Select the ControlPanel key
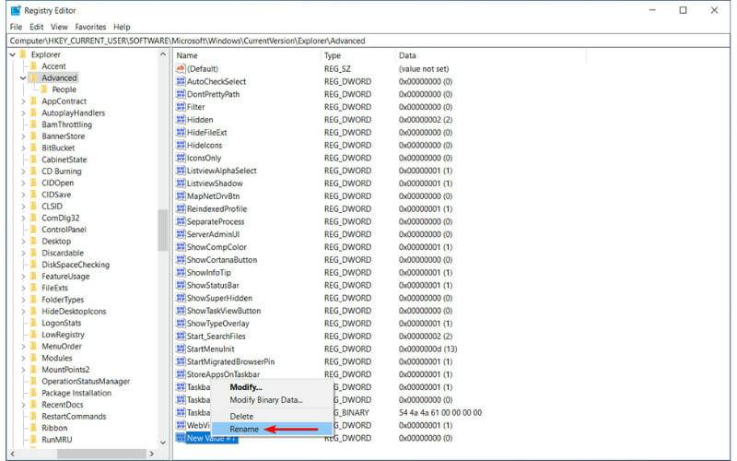The width and height of the screenshot is (737, 461). tap(64, 230)
